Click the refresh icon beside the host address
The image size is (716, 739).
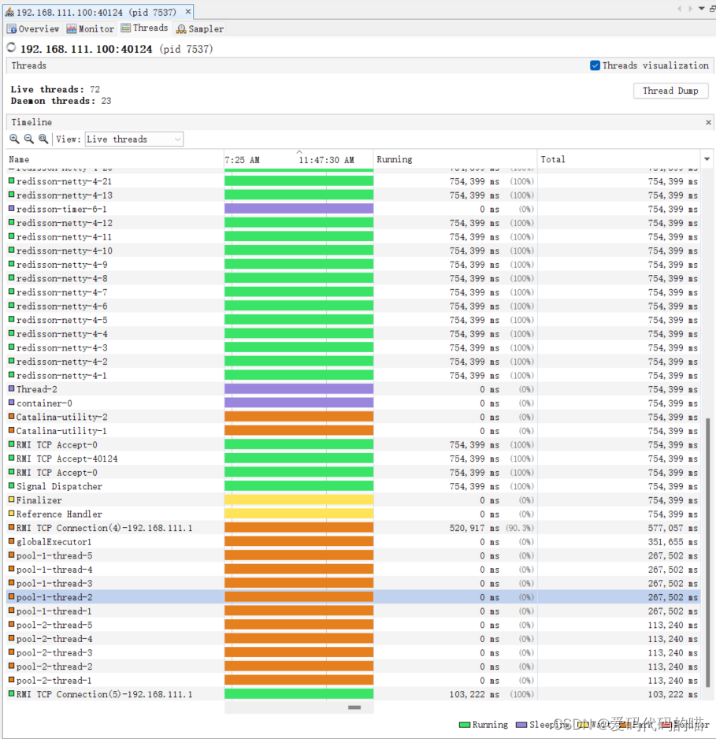click(x=9, y=47)
